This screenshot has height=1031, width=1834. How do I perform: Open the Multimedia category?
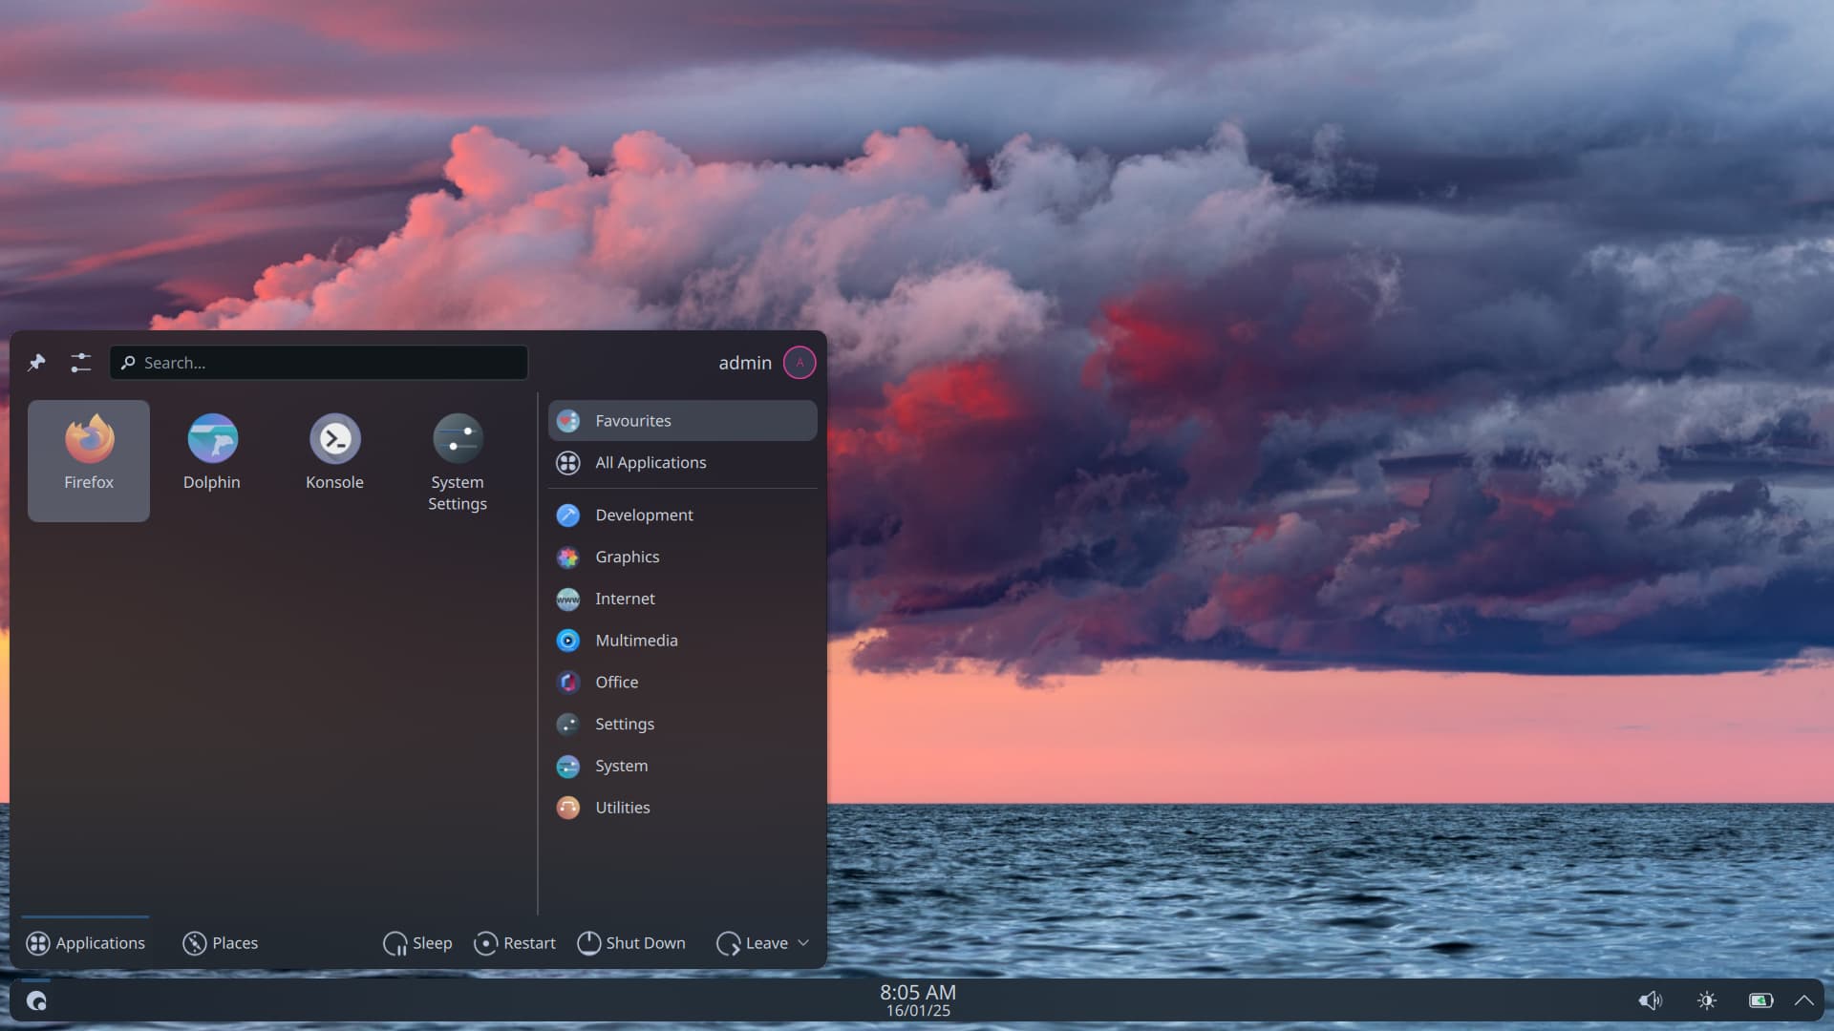[682, 641]
